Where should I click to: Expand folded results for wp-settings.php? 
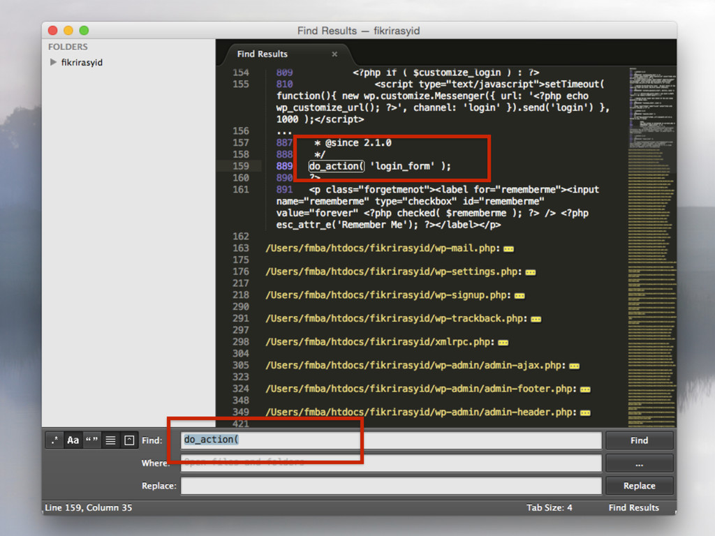tap(531, 273)
